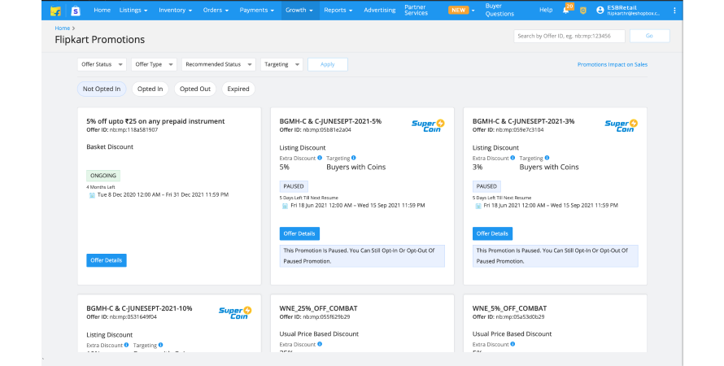Click SuperCoin logo on JUNESEPT-2021-10% card
The width and height of the screenshot is (724, 366).
pyautogui.click(x=235, y=313)
